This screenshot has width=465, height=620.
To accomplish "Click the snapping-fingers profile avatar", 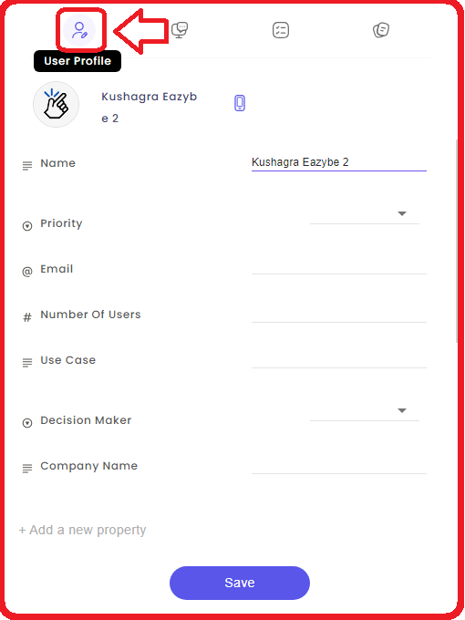I will point(57,104).
